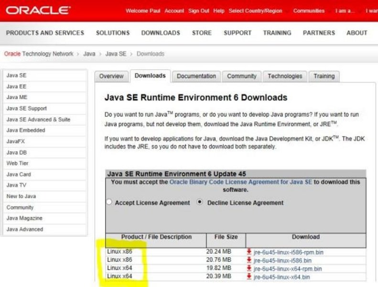Switch to the Training tab
Image resolution: width=378 pixels, height=287 pixels.
point(324,76)
